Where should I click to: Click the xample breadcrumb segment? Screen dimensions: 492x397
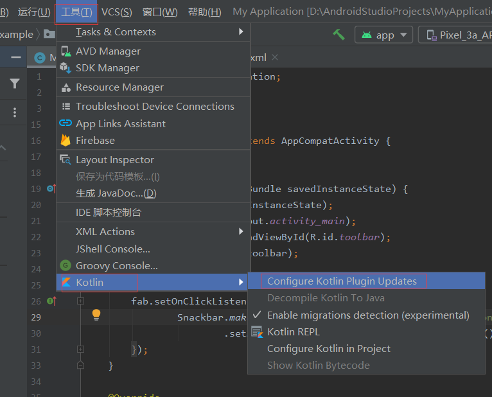[x=16, y=34]
